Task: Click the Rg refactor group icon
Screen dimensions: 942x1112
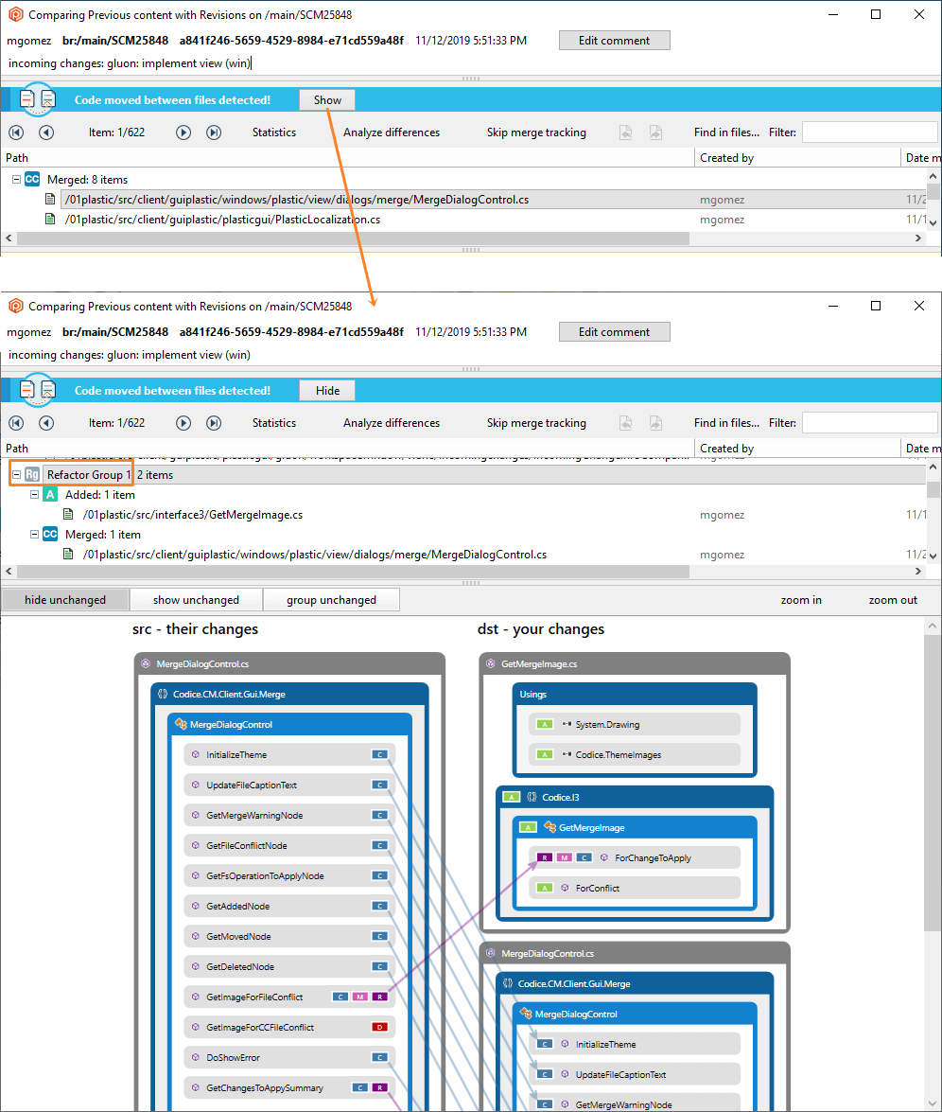Action: tap(32, 474)
